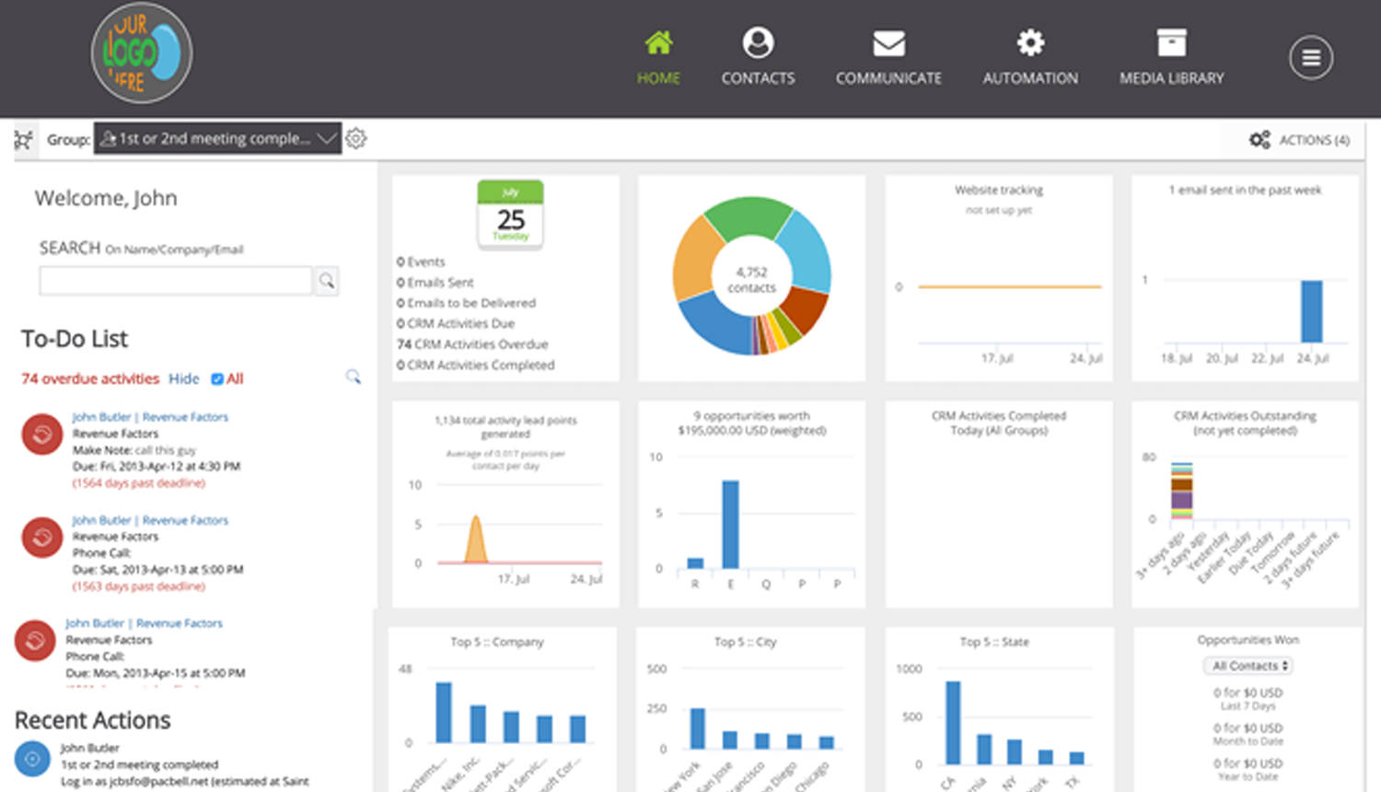
Task: Open 'John Butler | Revenue Factors' link for Apr-13 call
Action: point(150,520)
